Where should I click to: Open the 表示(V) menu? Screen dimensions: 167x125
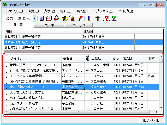pos(49,11)
